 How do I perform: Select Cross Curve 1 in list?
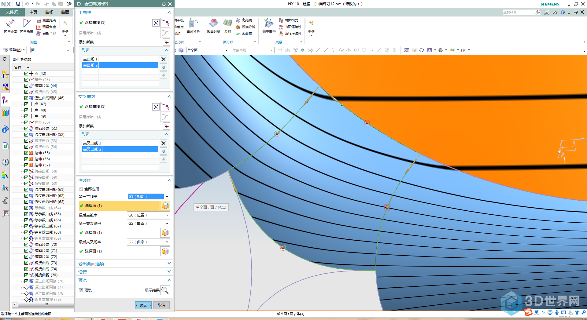pos(120,143)
